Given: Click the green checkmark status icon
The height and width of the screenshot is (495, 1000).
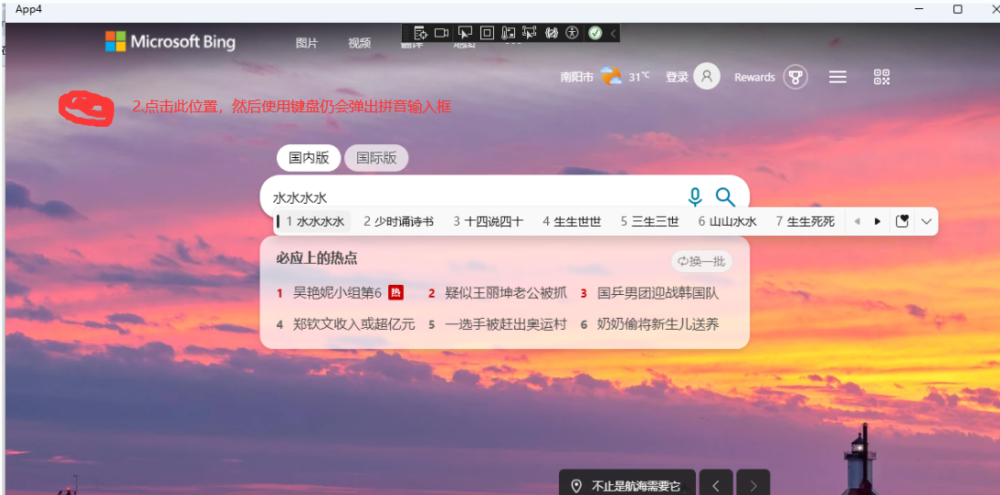Looking at the screenshot, I should pos(595,33).
